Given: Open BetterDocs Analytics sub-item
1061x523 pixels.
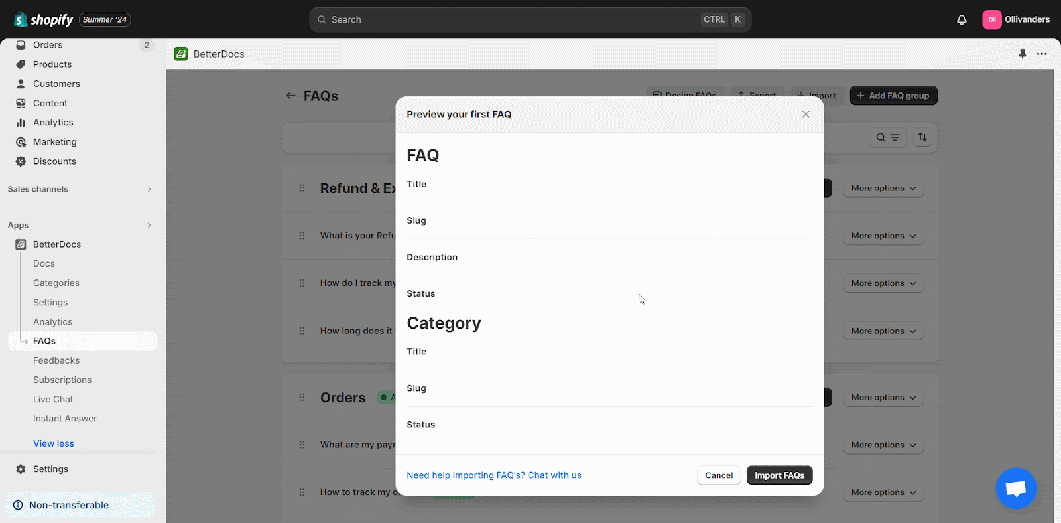Looking at the screenshot, I should 52,321.
